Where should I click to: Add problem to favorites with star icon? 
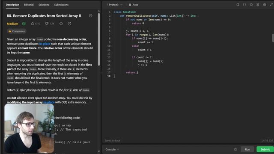[61, 24]
